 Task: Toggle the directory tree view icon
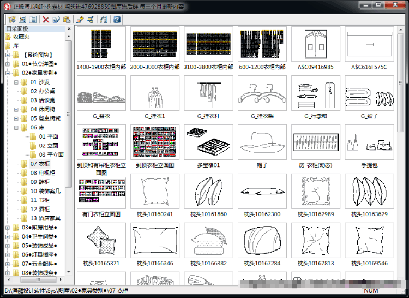tap(22, 19)
